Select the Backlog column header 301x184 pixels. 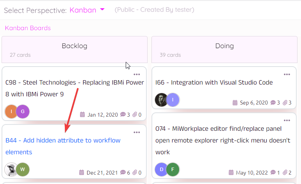75,46
